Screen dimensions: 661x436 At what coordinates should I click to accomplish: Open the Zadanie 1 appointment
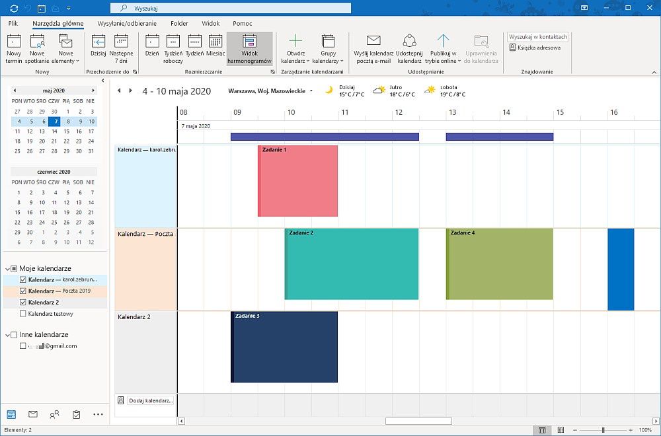pyautogui.click(x=297, y=181)
